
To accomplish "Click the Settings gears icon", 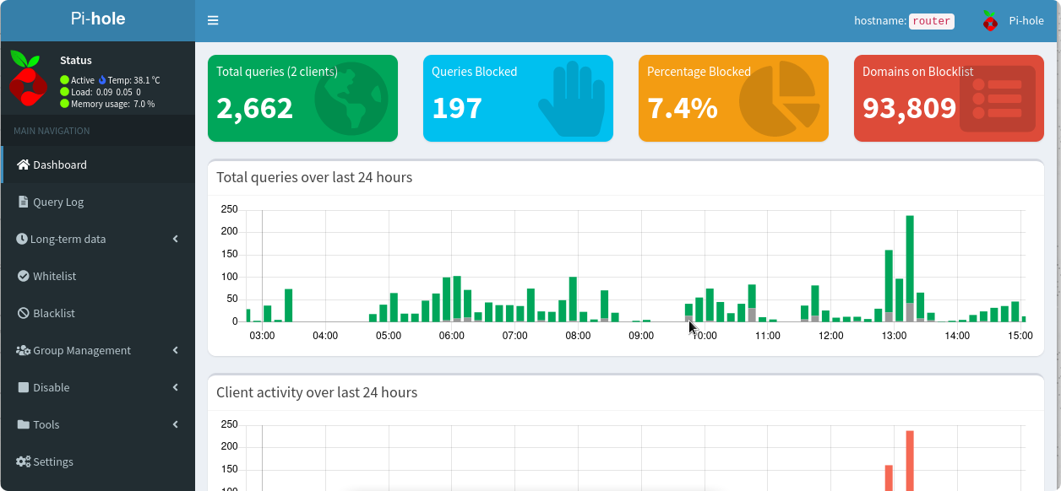I will coord(23,461).
